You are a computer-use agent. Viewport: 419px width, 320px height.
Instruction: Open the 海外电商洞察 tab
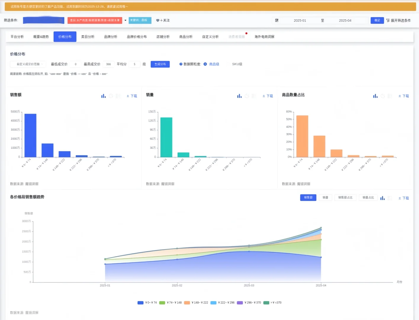(x=264, y=37)
